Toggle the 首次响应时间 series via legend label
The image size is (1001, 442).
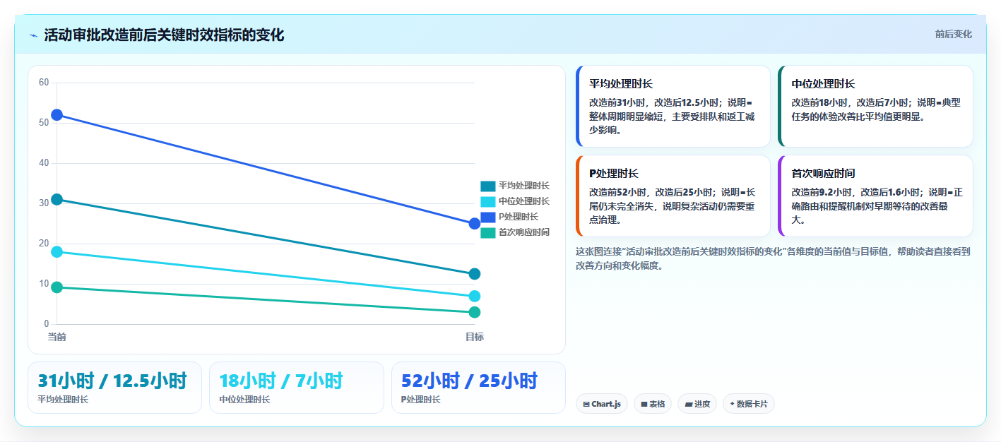(x=523, y=232)
